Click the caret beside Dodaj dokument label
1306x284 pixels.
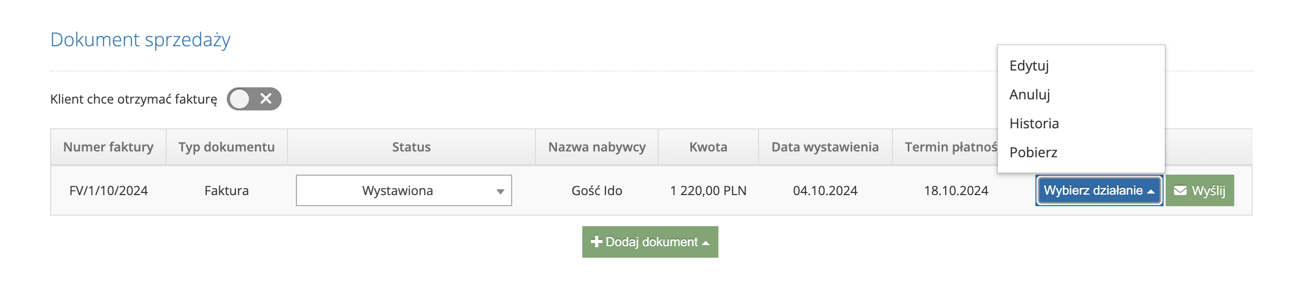coord(706,243)
